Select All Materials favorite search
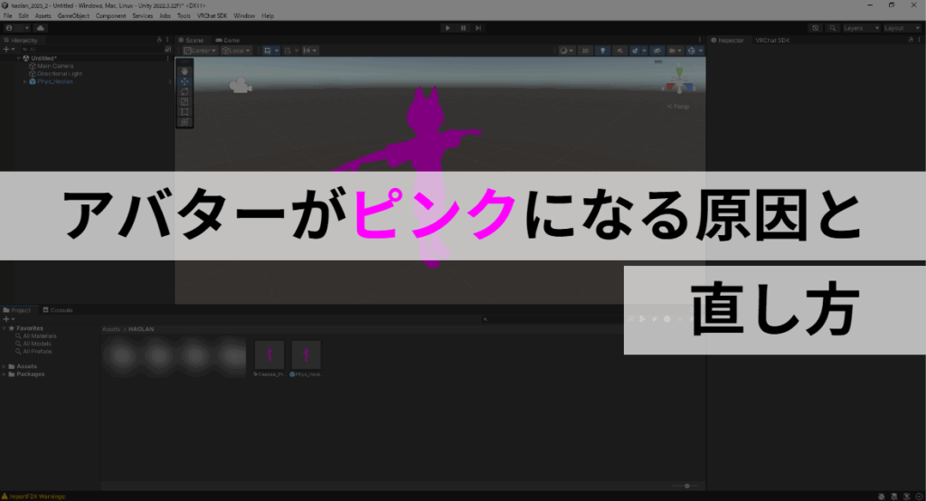Image resolution: width=926 pixels, height=501 pixels. click(x=35, y=336)
